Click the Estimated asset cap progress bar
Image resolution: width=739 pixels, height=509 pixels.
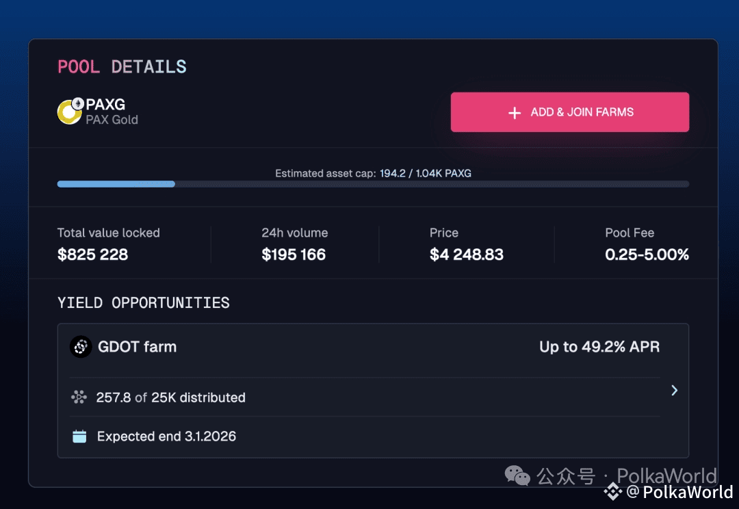pyautogui.click(x=373, y=184)
